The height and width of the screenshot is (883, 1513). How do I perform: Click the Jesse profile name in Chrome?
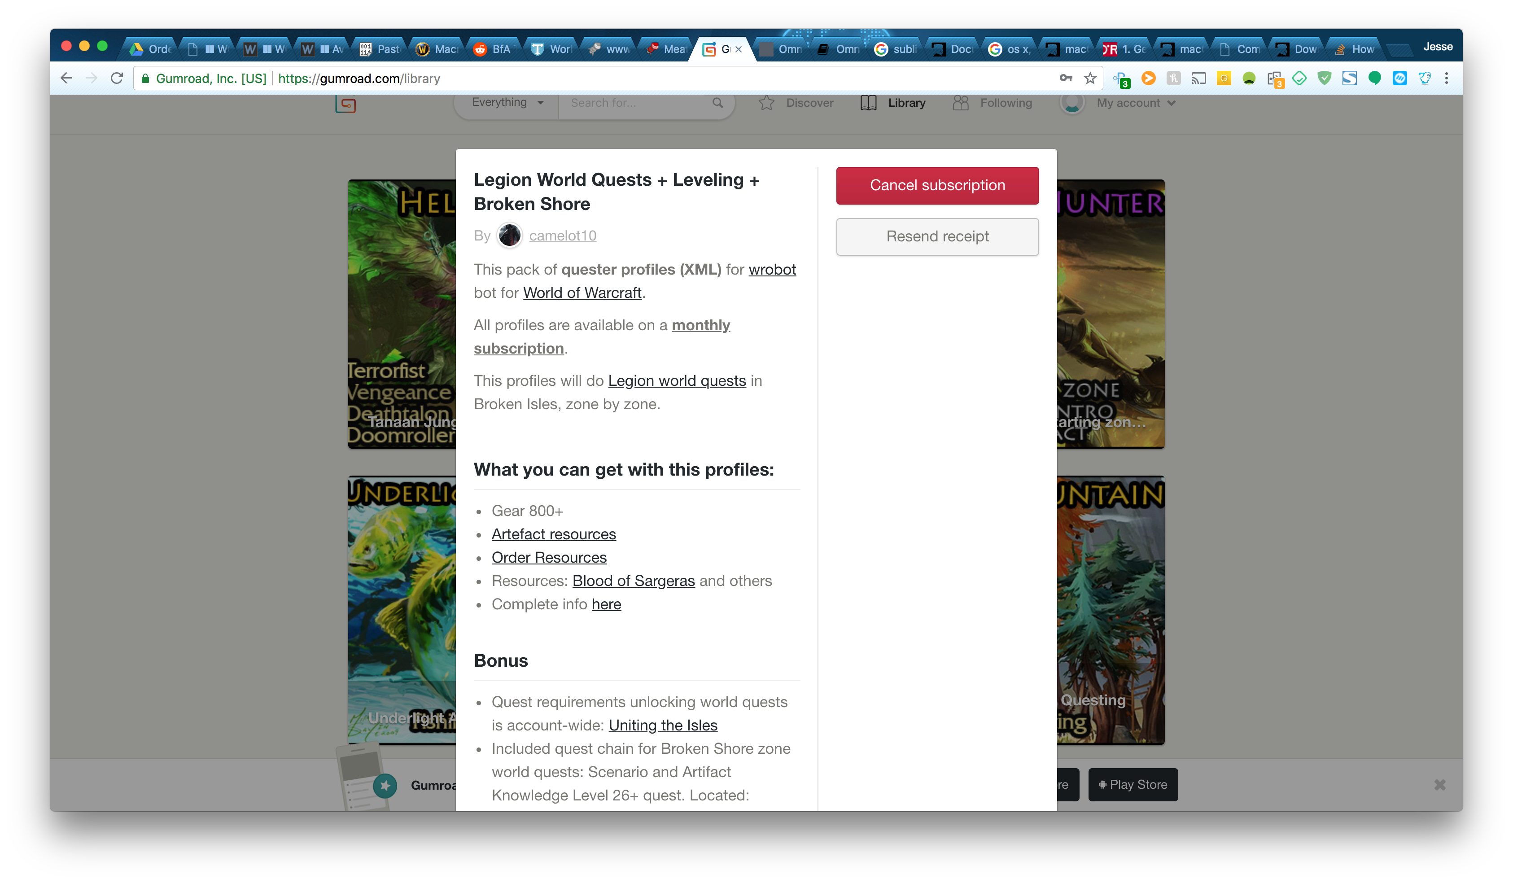[x=1438, y=47]
